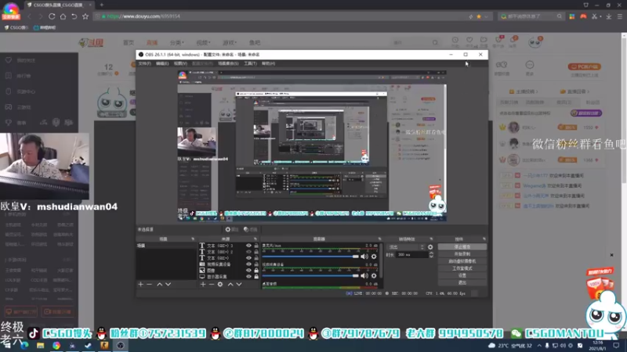The height and width of the screenshot is (352, 627).
Task: Toggle lock on 显示器采集 source
Action: pyautogui.click(x=256, y=277)
